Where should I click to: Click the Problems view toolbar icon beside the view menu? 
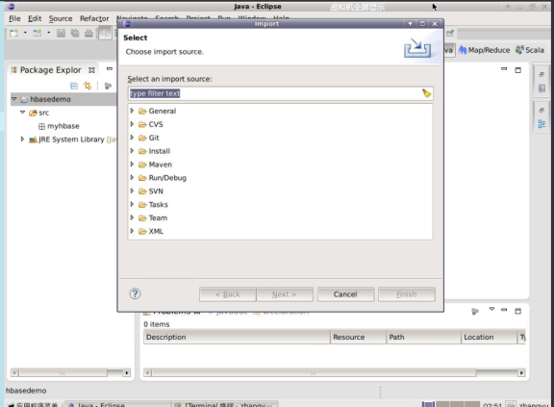click(x=475, y=311)
